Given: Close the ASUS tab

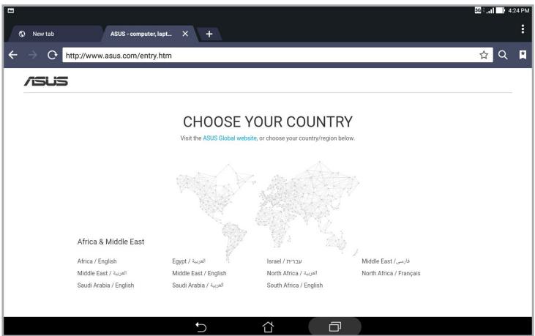Looking at the screenshot, I should (185, 34).
